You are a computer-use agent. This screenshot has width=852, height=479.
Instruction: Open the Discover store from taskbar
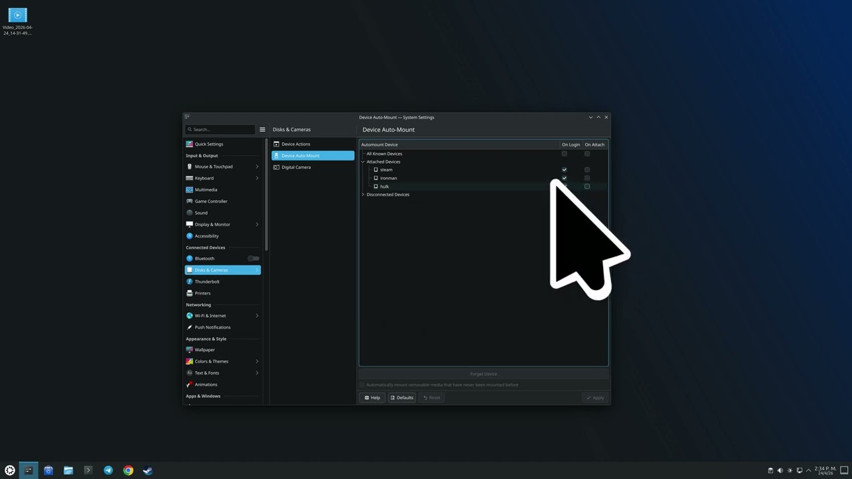(48, 470)
